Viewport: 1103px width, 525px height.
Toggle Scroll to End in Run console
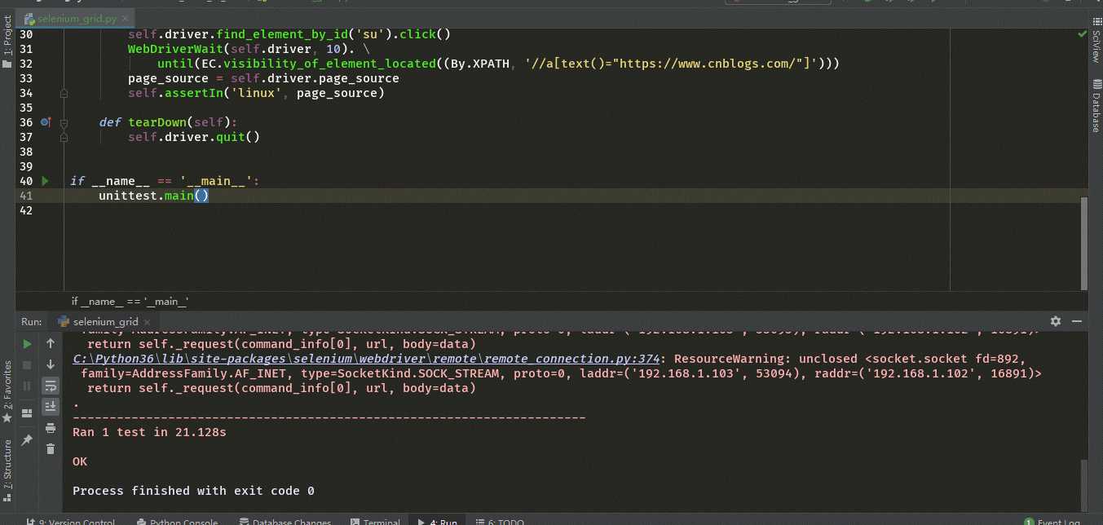click(x=51, y=406)
